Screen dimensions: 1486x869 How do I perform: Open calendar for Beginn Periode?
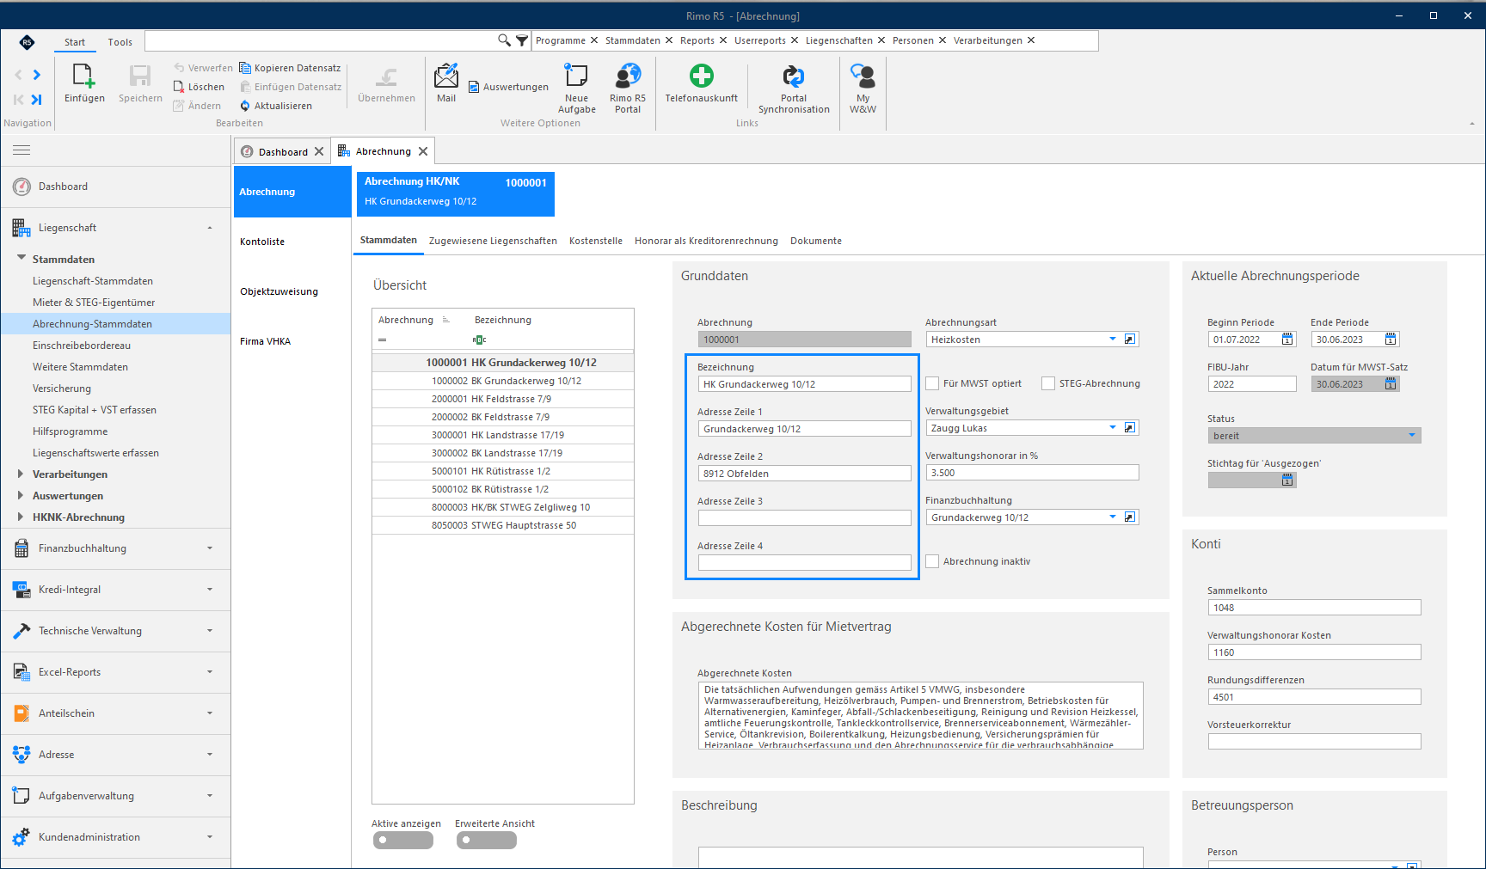tap(1287, 340)
